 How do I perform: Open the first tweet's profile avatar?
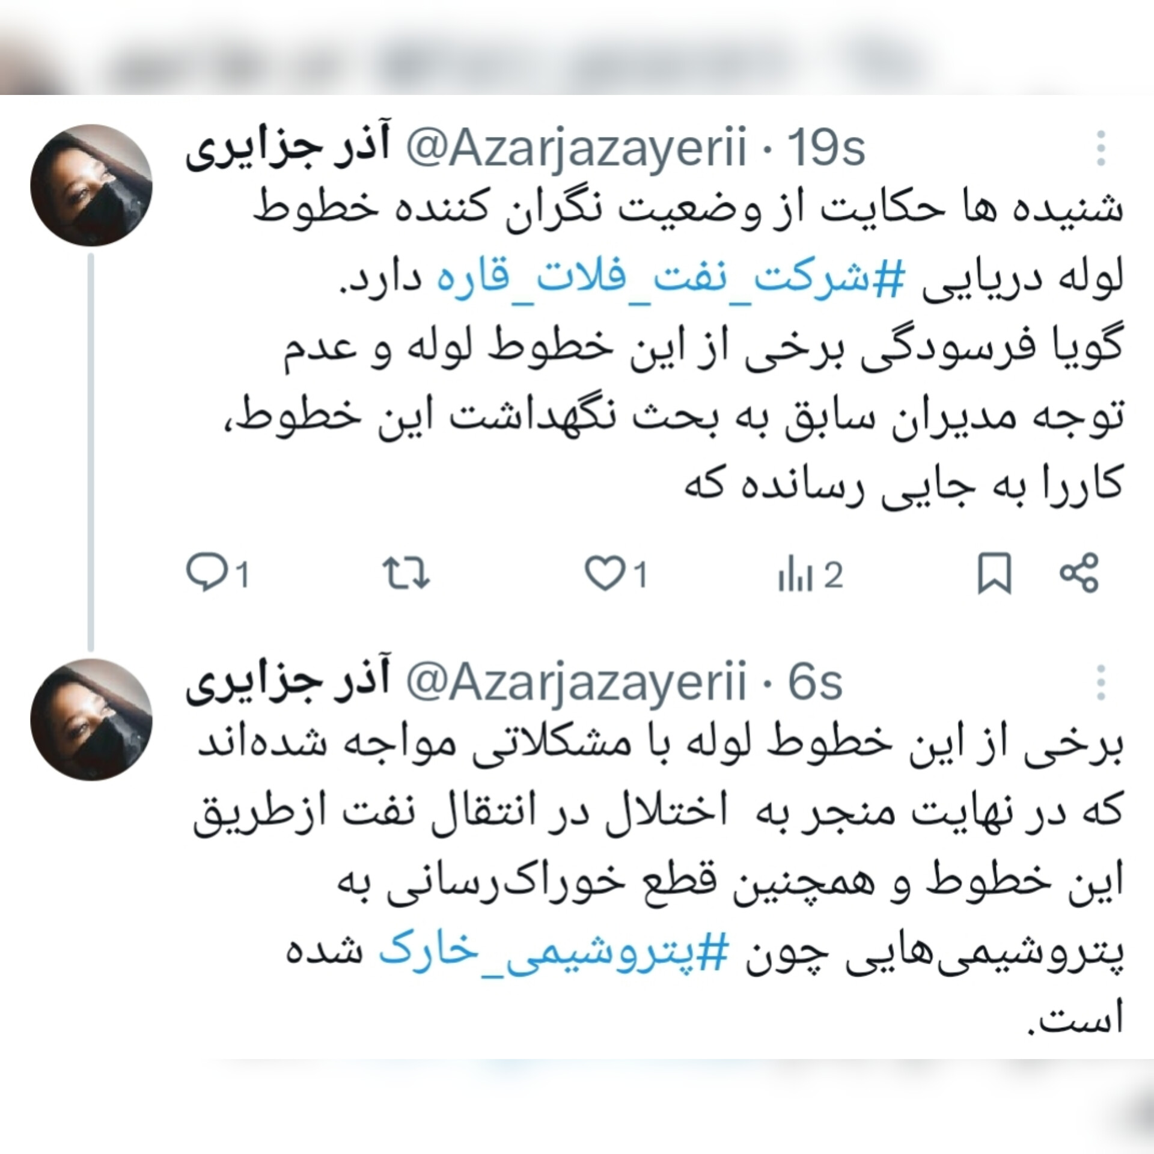coord(91,185)
